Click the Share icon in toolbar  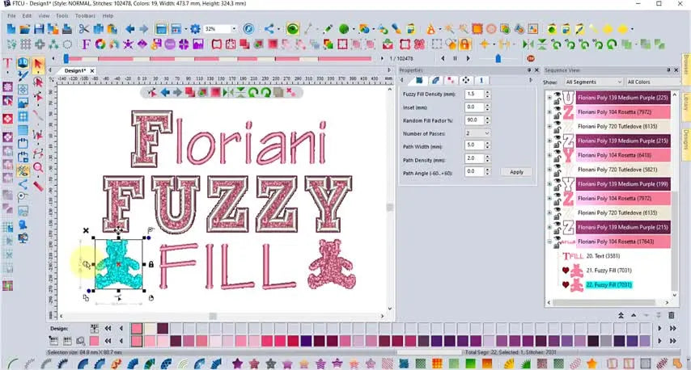[x=269, y=29]
